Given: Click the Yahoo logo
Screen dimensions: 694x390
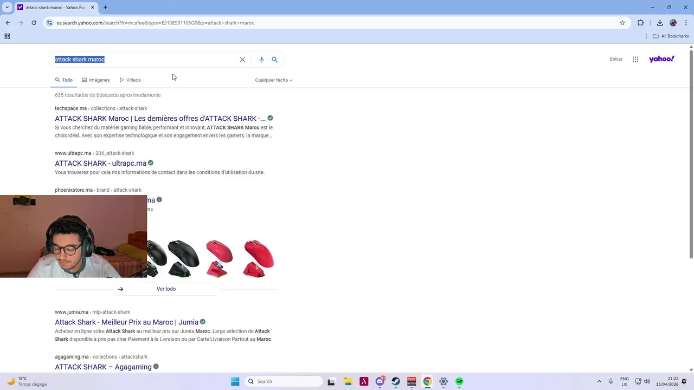Looking at the screenshot, I should point(661,59).
